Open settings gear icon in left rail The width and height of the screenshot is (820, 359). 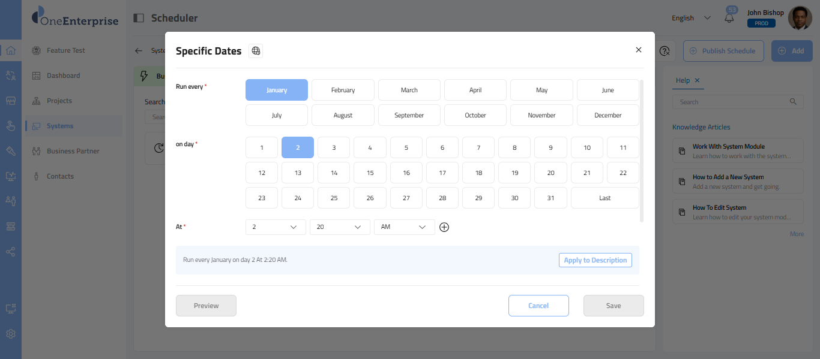(11, 334)
